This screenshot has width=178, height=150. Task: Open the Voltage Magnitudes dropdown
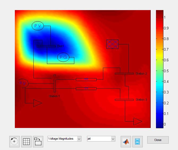coord(64,139)
